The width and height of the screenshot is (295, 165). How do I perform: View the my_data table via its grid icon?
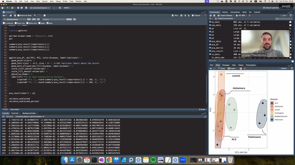290,22
